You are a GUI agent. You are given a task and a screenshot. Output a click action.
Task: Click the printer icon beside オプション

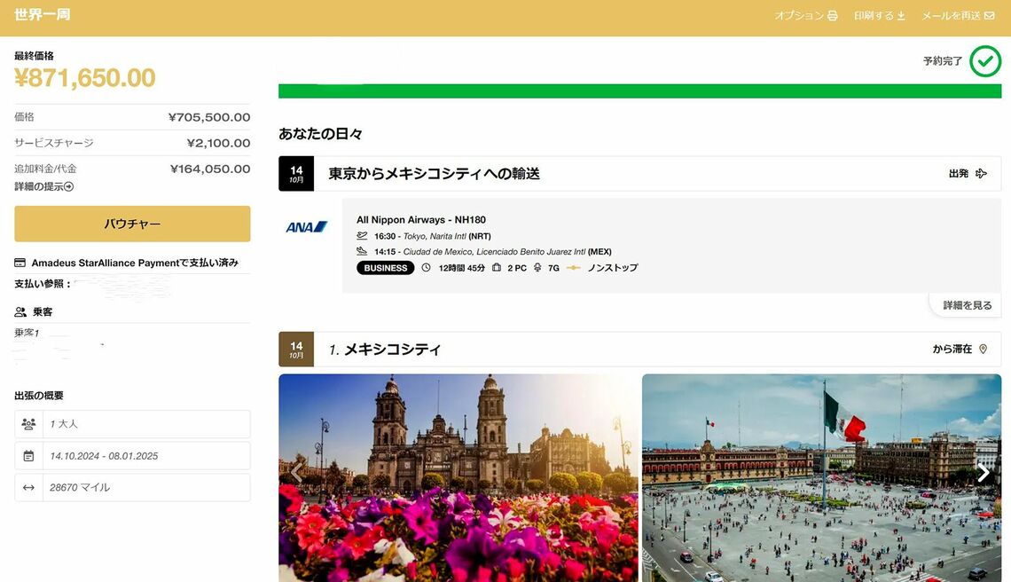click(x=832, y=16)
